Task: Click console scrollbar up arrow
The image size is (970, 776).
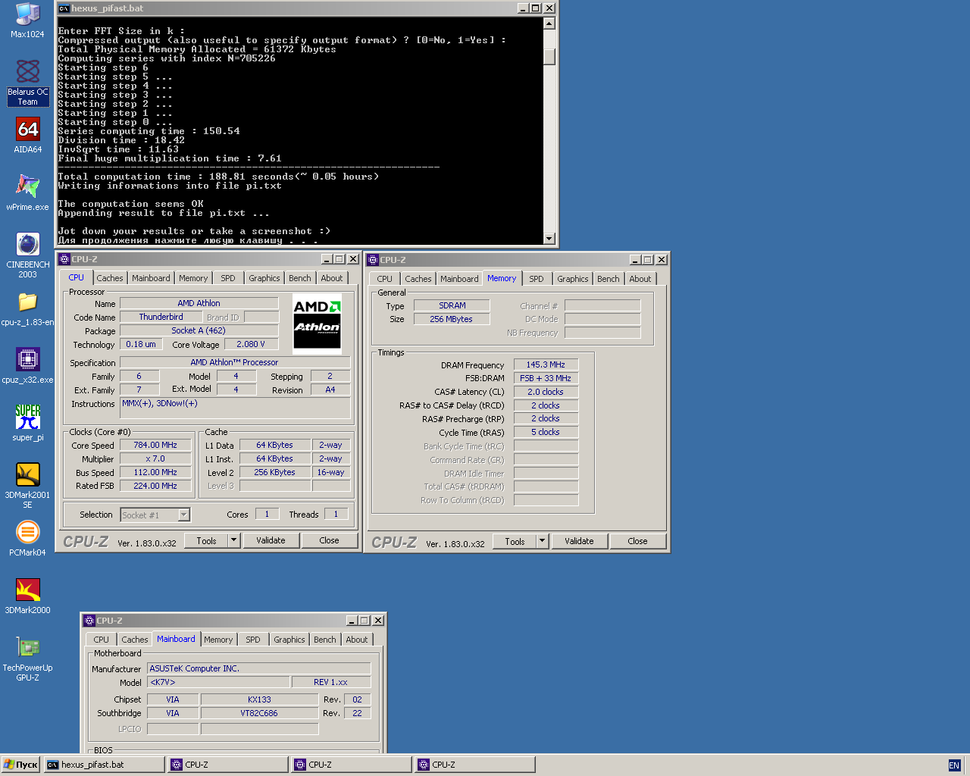Action: click(549, 23)
